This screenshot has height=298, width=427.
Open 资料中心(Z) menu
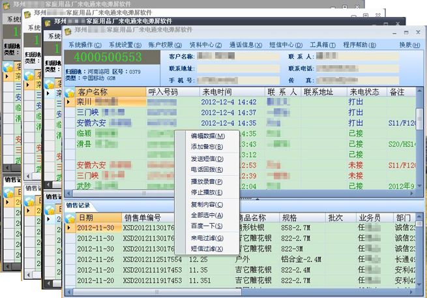pos(205,45)
